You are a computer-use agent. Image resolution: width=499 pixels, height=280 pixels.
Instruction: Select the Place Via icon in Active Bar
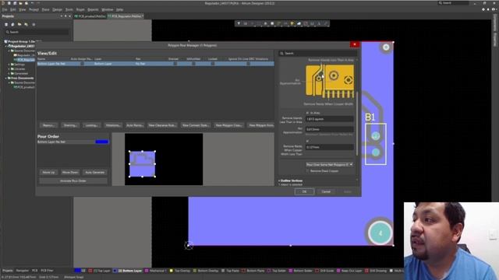point(292,23)
